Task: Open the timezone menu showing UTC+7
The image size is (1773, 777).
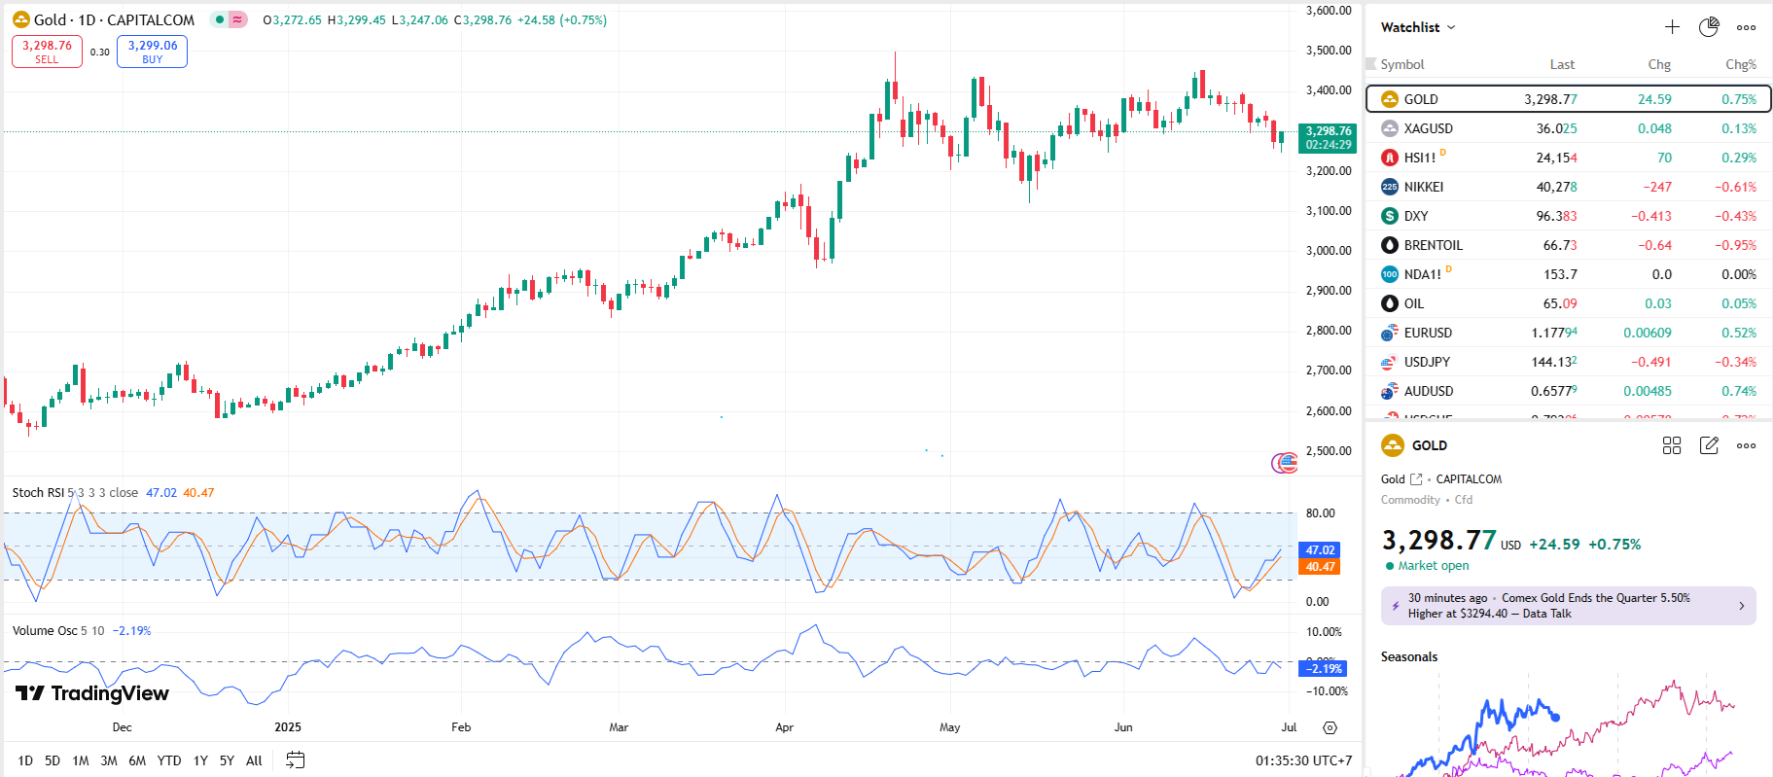Action: (1303, 760)
